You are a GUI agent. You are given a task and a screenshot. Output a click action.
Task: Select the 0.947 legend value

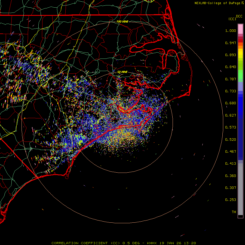click(231, 43)
